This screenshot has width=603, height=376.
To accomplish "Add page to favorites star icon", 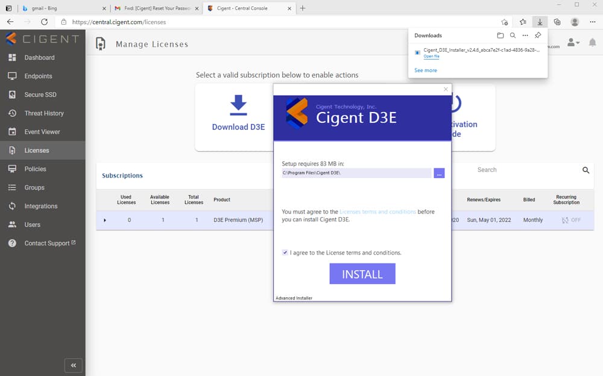I will tap(505, 22).
